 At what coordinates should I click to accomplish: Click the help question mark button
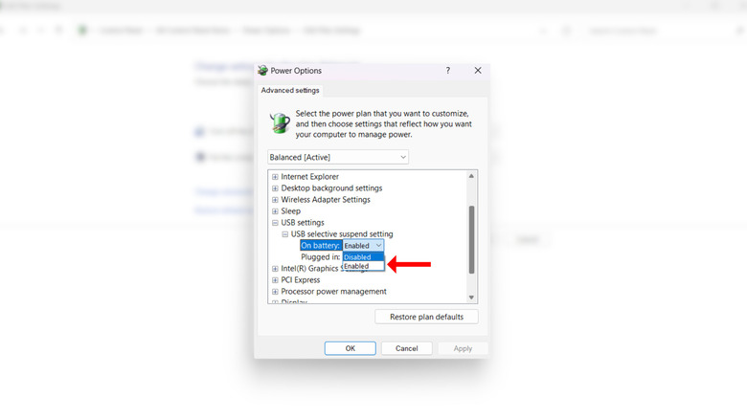448,71
